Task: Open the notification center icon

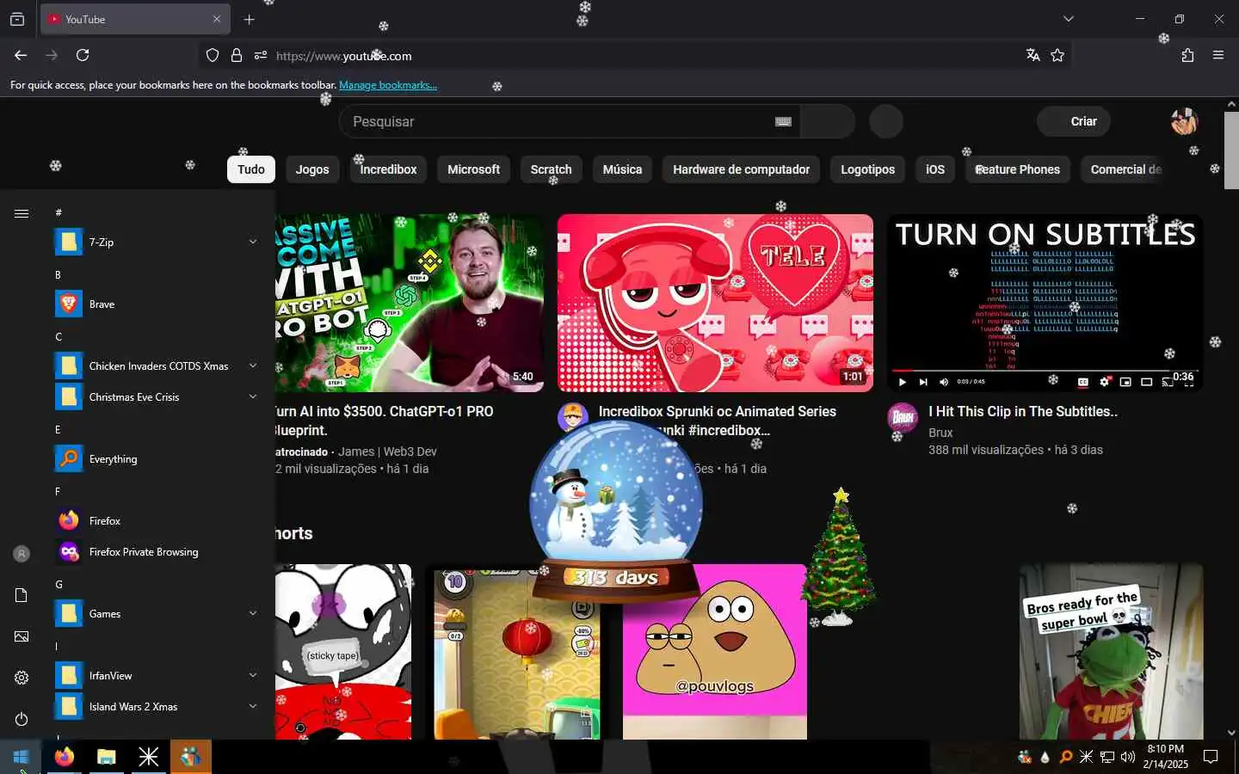Action: tap(1211, 757)
